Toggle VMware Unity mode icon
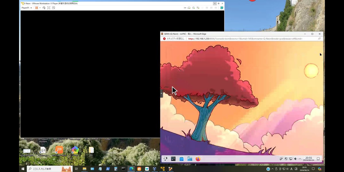 point(53,8)
